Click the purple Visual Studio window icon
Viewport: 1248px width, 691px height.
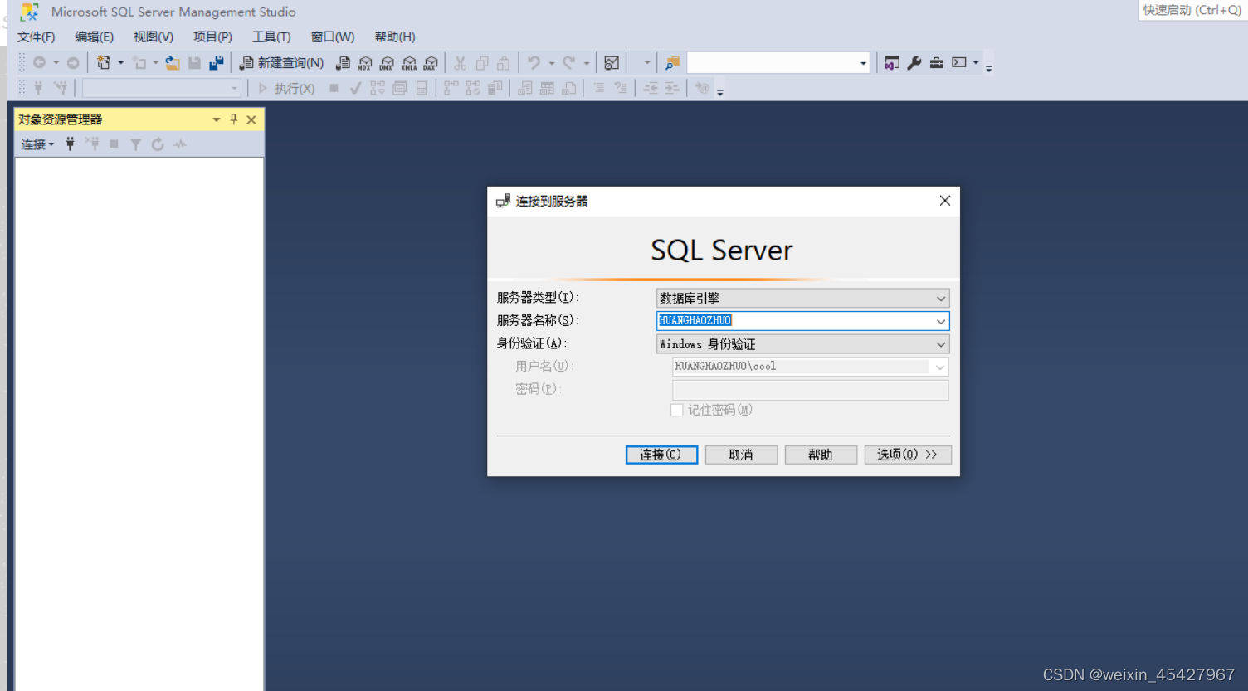click(892, 63)
